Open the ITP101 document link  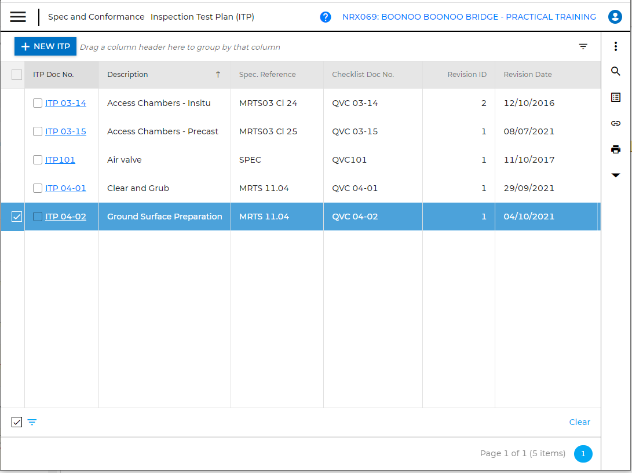(x=60, y=160)
